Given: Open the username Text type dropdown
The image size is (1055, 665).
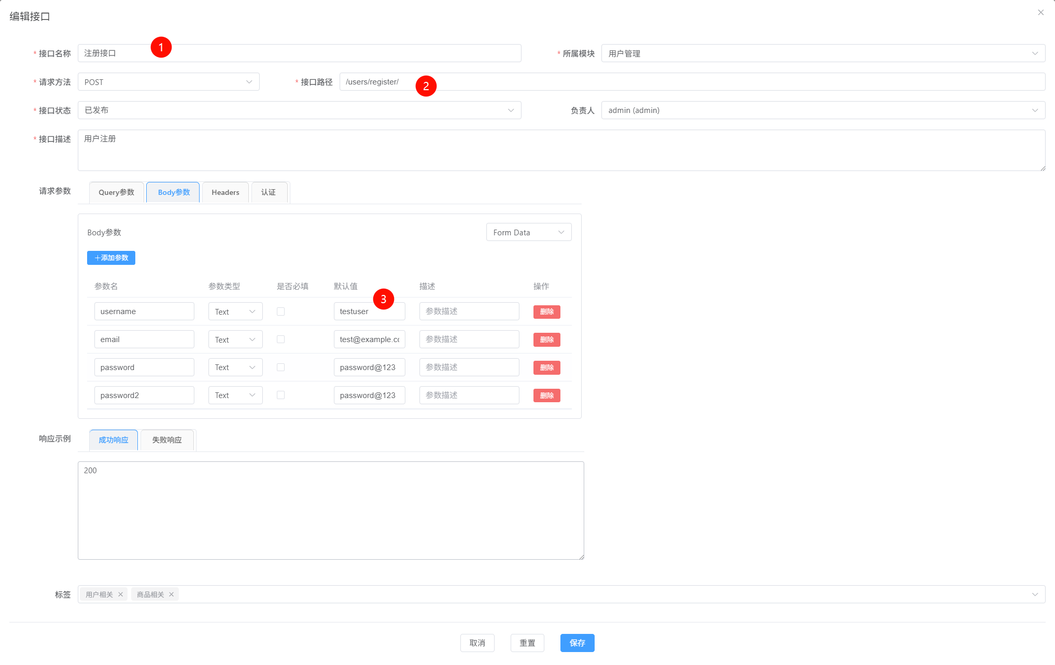Looking at the screenshot, I should [235, 312].
